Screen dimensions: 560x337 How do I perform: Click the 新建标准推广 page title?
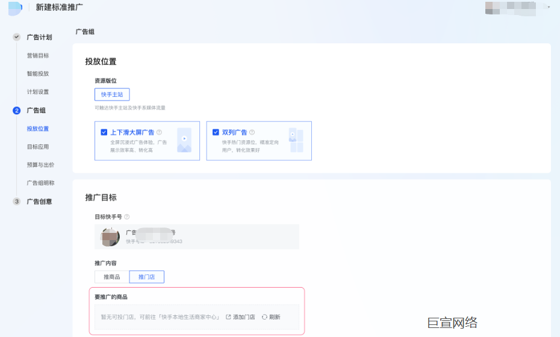coord(59,7)
